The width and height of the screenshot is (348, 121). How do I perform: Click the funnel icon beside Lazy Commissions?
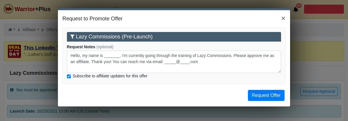[72, 37]
